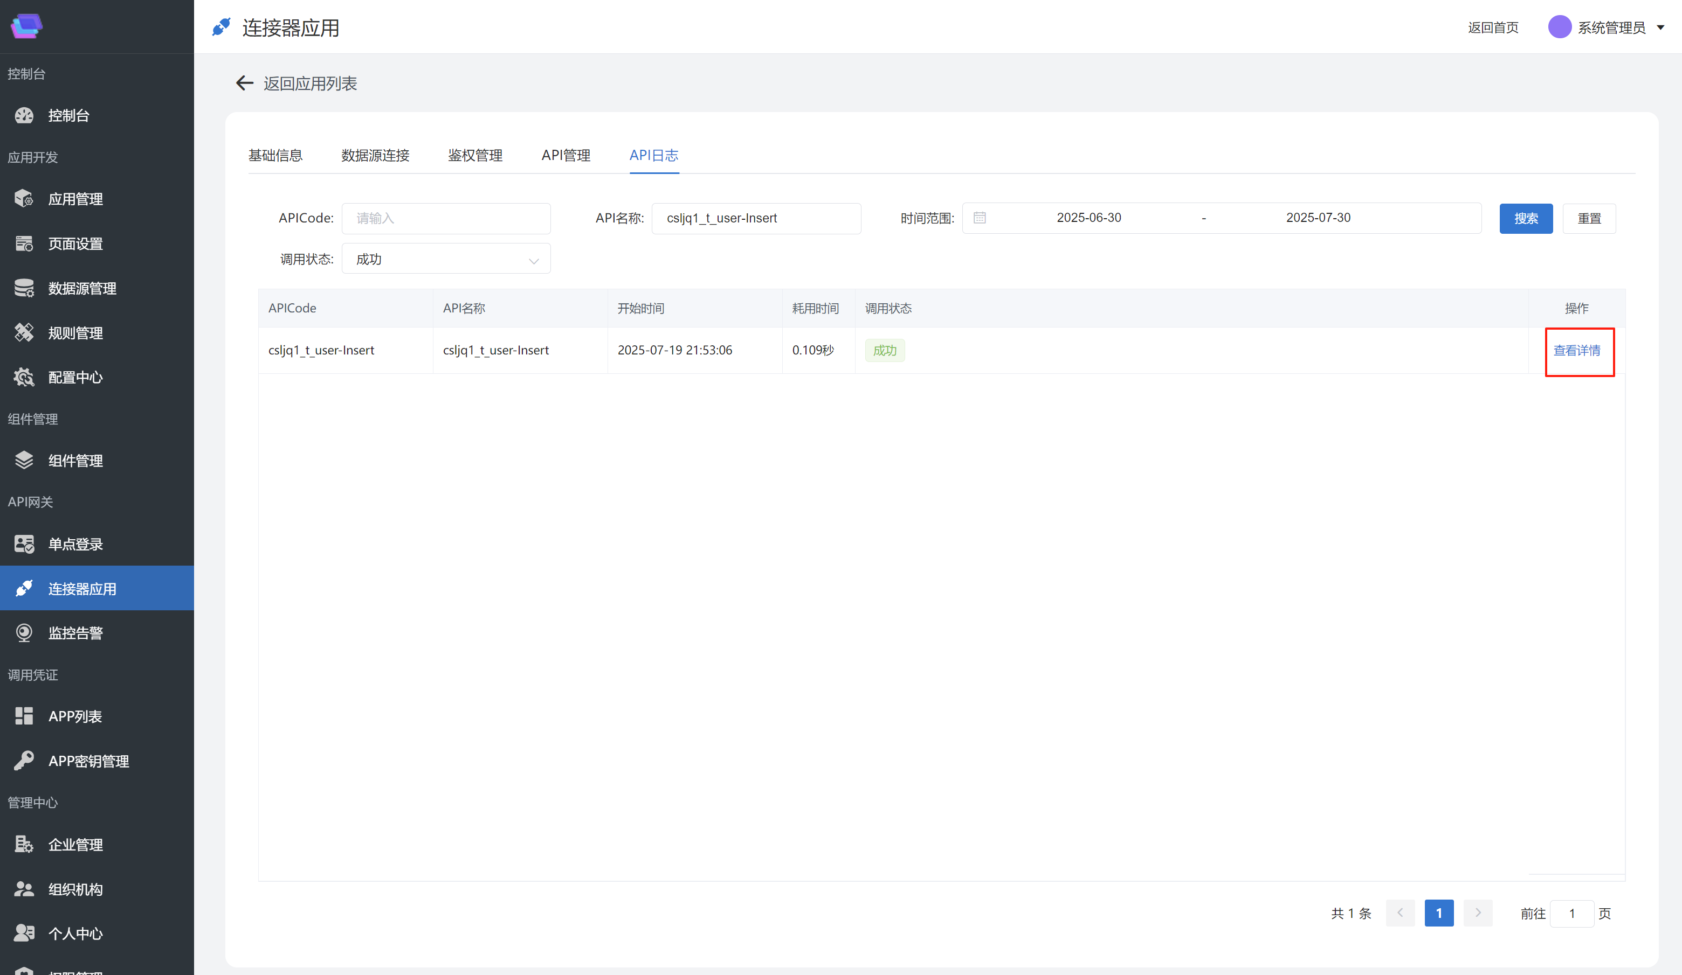Open 配置中心 gear icon
This screenshot has width=1682, height=975.
pyautogui.click(x=24, y=378)
